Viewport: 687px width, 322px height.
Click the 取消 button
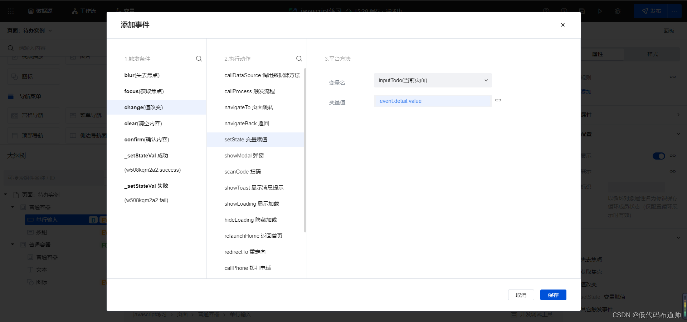click(x=521, y=295)
